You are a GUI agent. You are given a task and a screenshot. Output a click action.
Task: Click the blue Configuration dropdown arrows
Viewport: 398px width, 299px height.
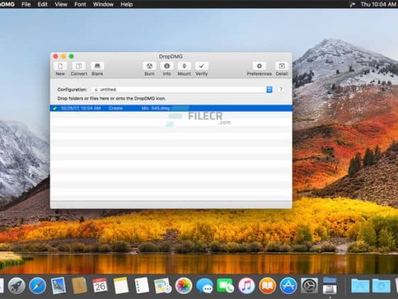269,90
